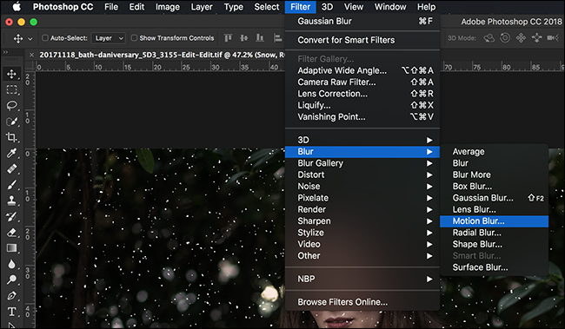
Task: Select the Spot Healing Brush tool
Action: [x=11, y=168]
